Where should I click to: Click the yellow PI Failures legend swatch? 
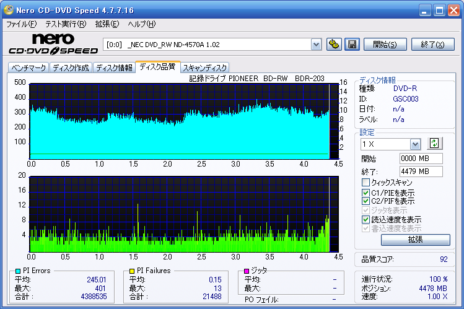[132, 271]
